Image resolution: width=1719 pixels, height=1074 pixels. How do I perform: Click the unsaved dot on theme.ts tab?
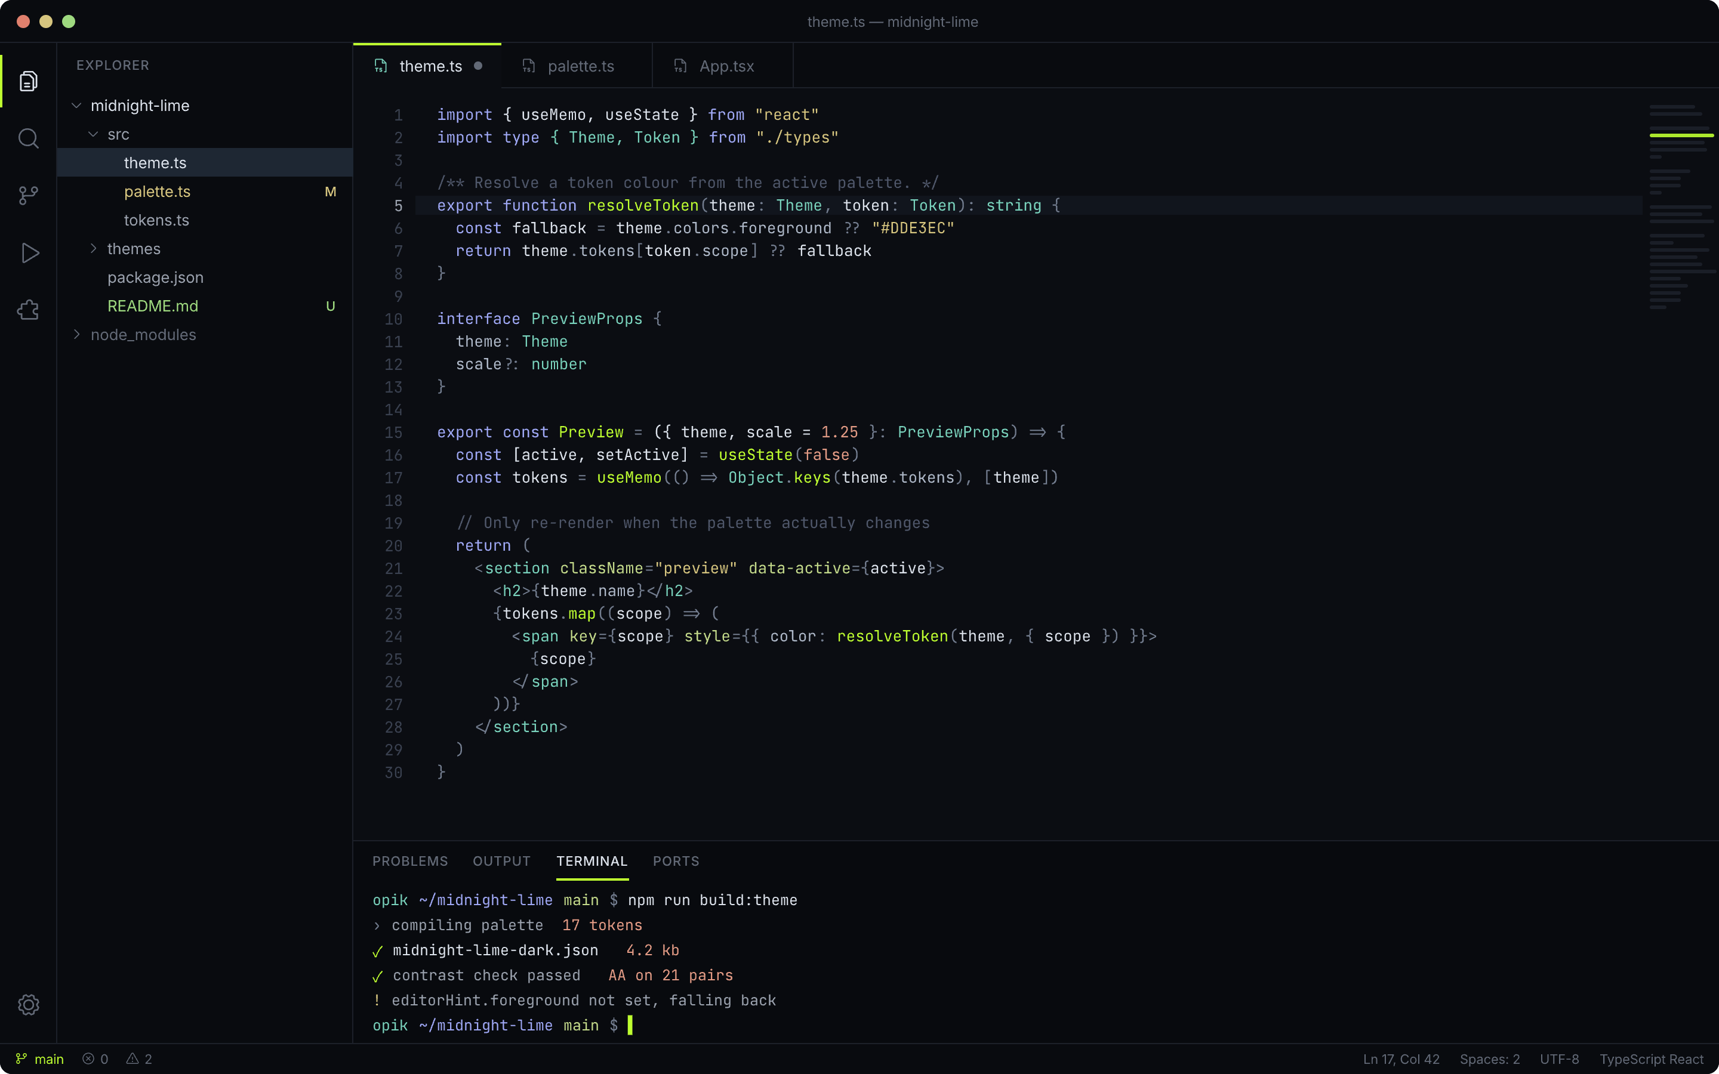coord(478,66)
